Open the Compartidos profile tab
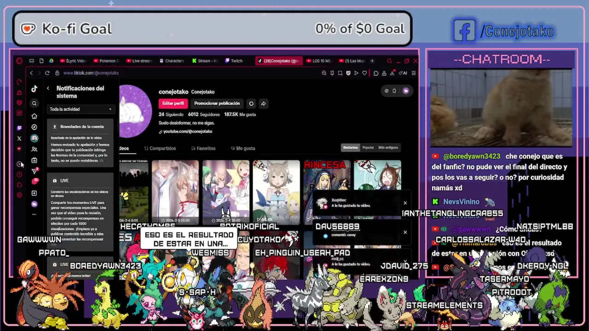Screen dimensions: 589x331 point(160,148)
